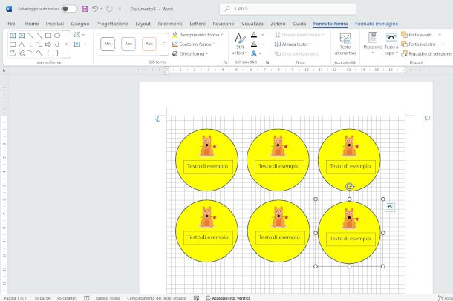Open the Testo alternativo tool
The height and width of the screenshot is (301, 453).
coord(345,44)
